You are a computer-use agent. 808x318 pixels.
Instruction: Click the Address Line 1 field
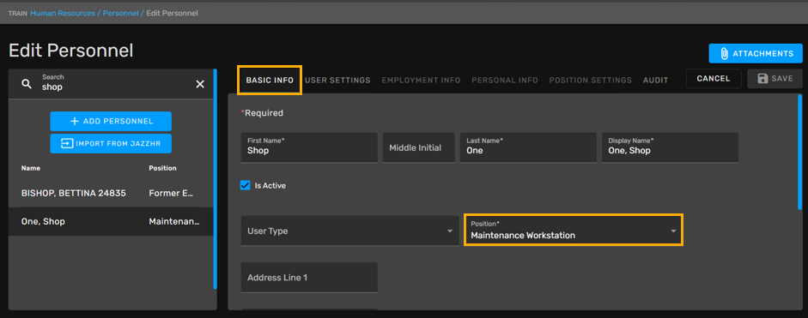pos(308,278)
